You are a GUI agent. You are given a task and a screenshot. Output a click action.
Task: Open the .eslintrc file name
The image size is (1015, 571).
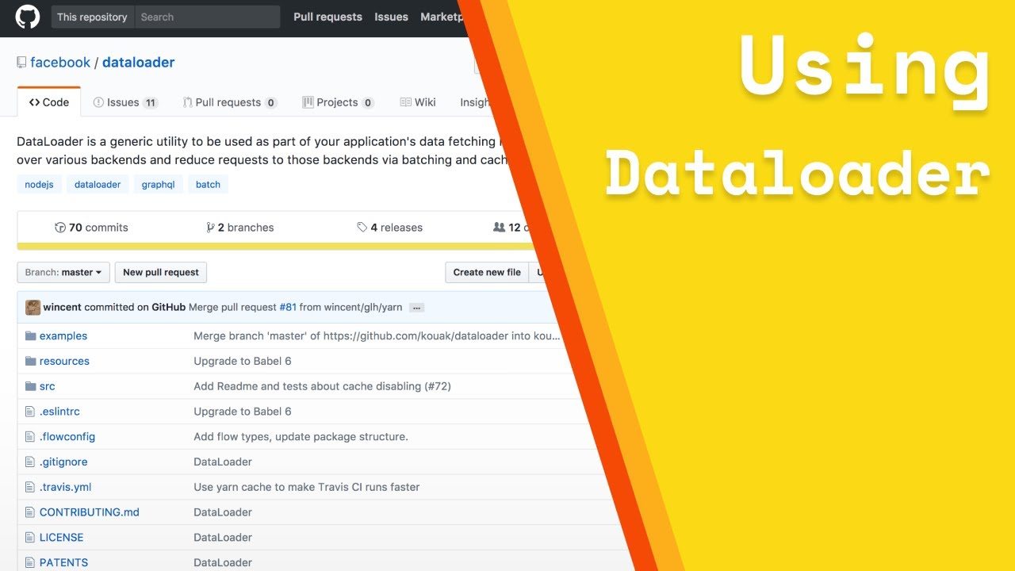pos(59,412)
